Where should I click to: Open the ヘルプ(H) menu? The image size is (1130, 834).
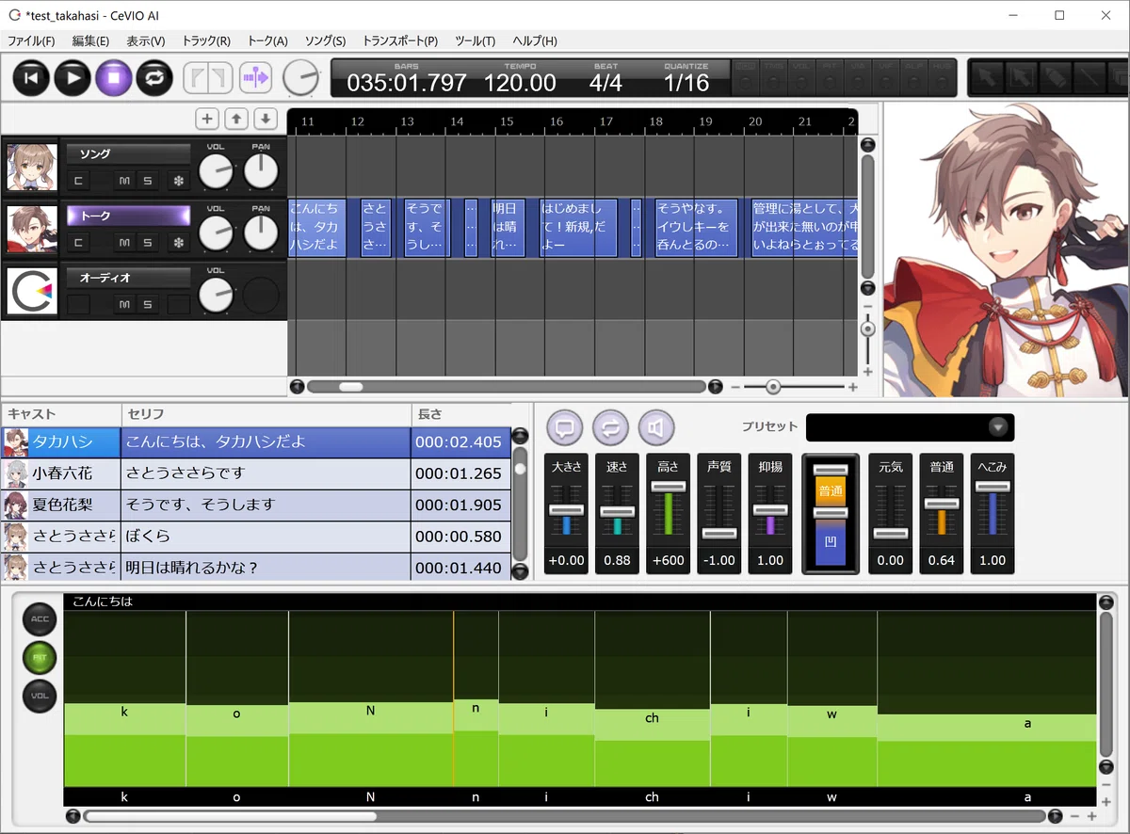[535, 41]
